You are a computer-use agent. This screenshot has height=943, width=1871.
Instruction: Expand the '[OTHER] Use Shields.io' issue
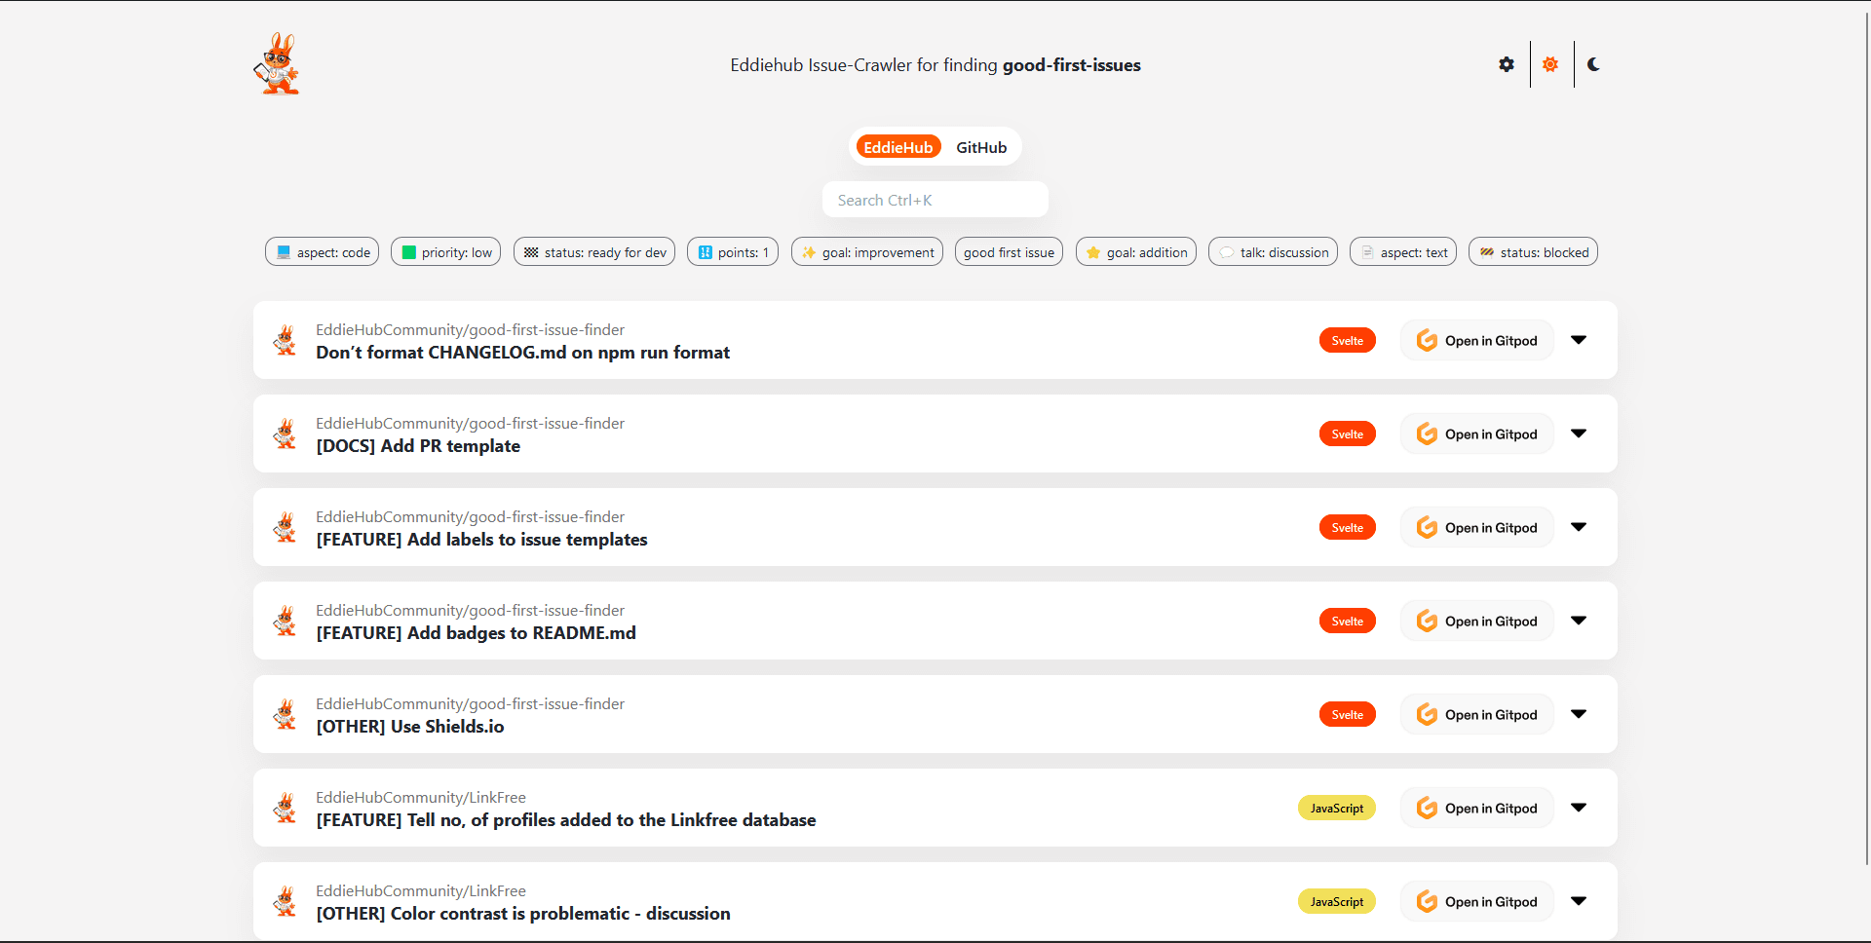pos(1579,714)
